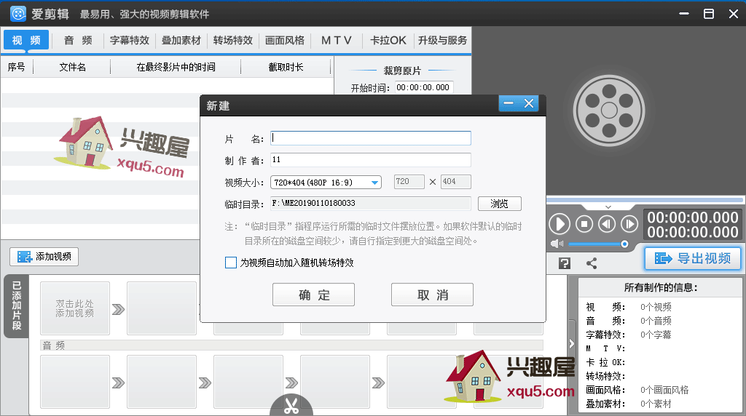Click the 片名 title input field

pos(370,138)
